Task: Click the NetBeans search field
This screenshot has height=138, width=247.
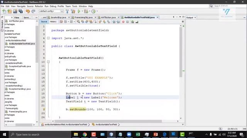Action: click(228, 6)
